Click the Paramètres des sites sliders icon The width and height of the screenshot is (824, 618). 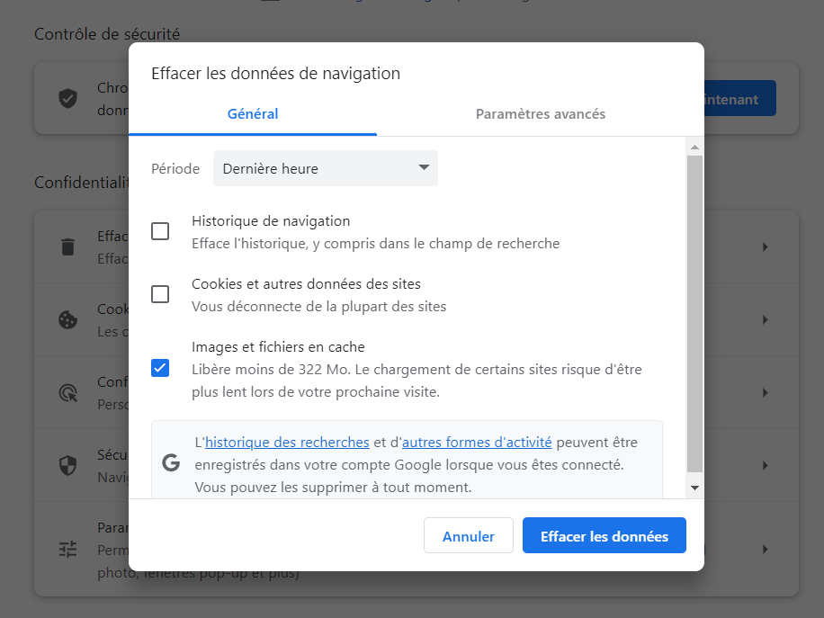click(67, 549)
